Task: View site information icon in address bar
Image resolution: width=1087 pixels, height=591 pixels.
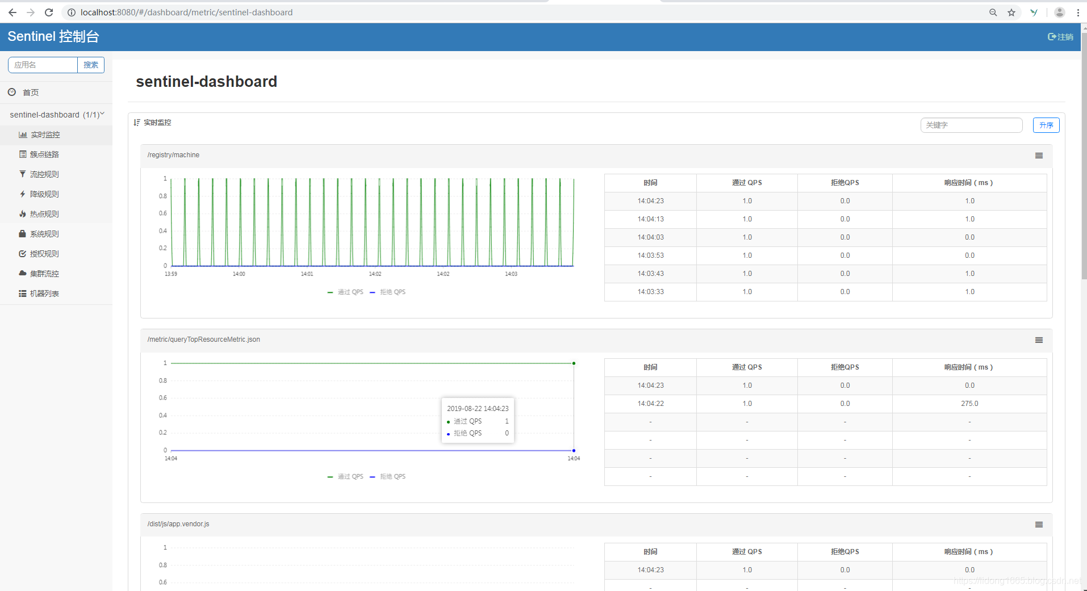Action: tap(72, 12)
